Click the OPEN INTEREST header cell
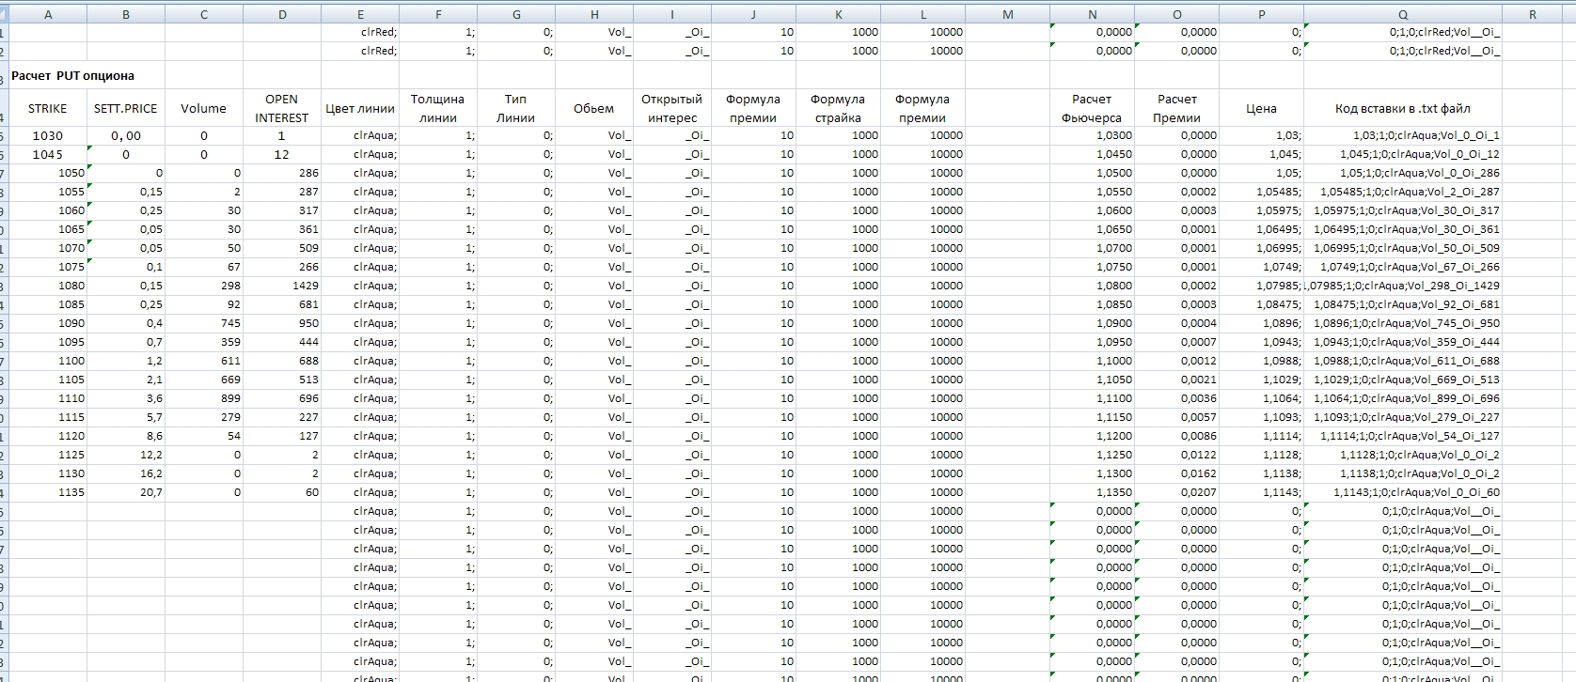This screenshot has height=682, width=1576. click(281, 108)
